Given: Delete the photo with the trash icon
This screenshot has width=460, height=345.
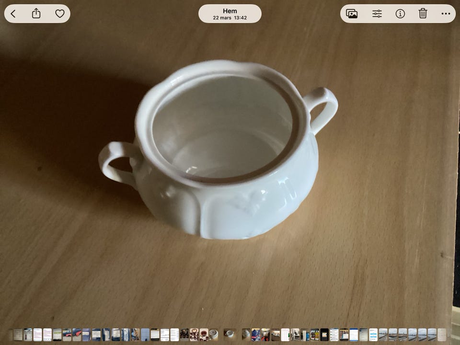Looking at the screenshot, I should pyautogui.click(x=423, y=14).
